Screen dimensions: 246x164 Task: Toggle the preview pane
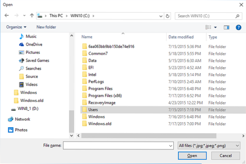click(226, 27)
